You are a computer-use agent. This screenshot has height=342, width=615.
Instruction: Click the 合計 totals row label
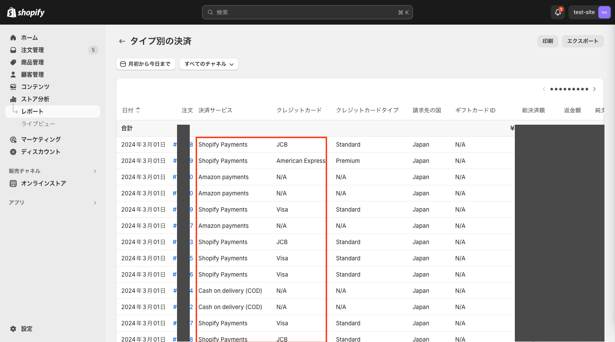tap(127, 128)
